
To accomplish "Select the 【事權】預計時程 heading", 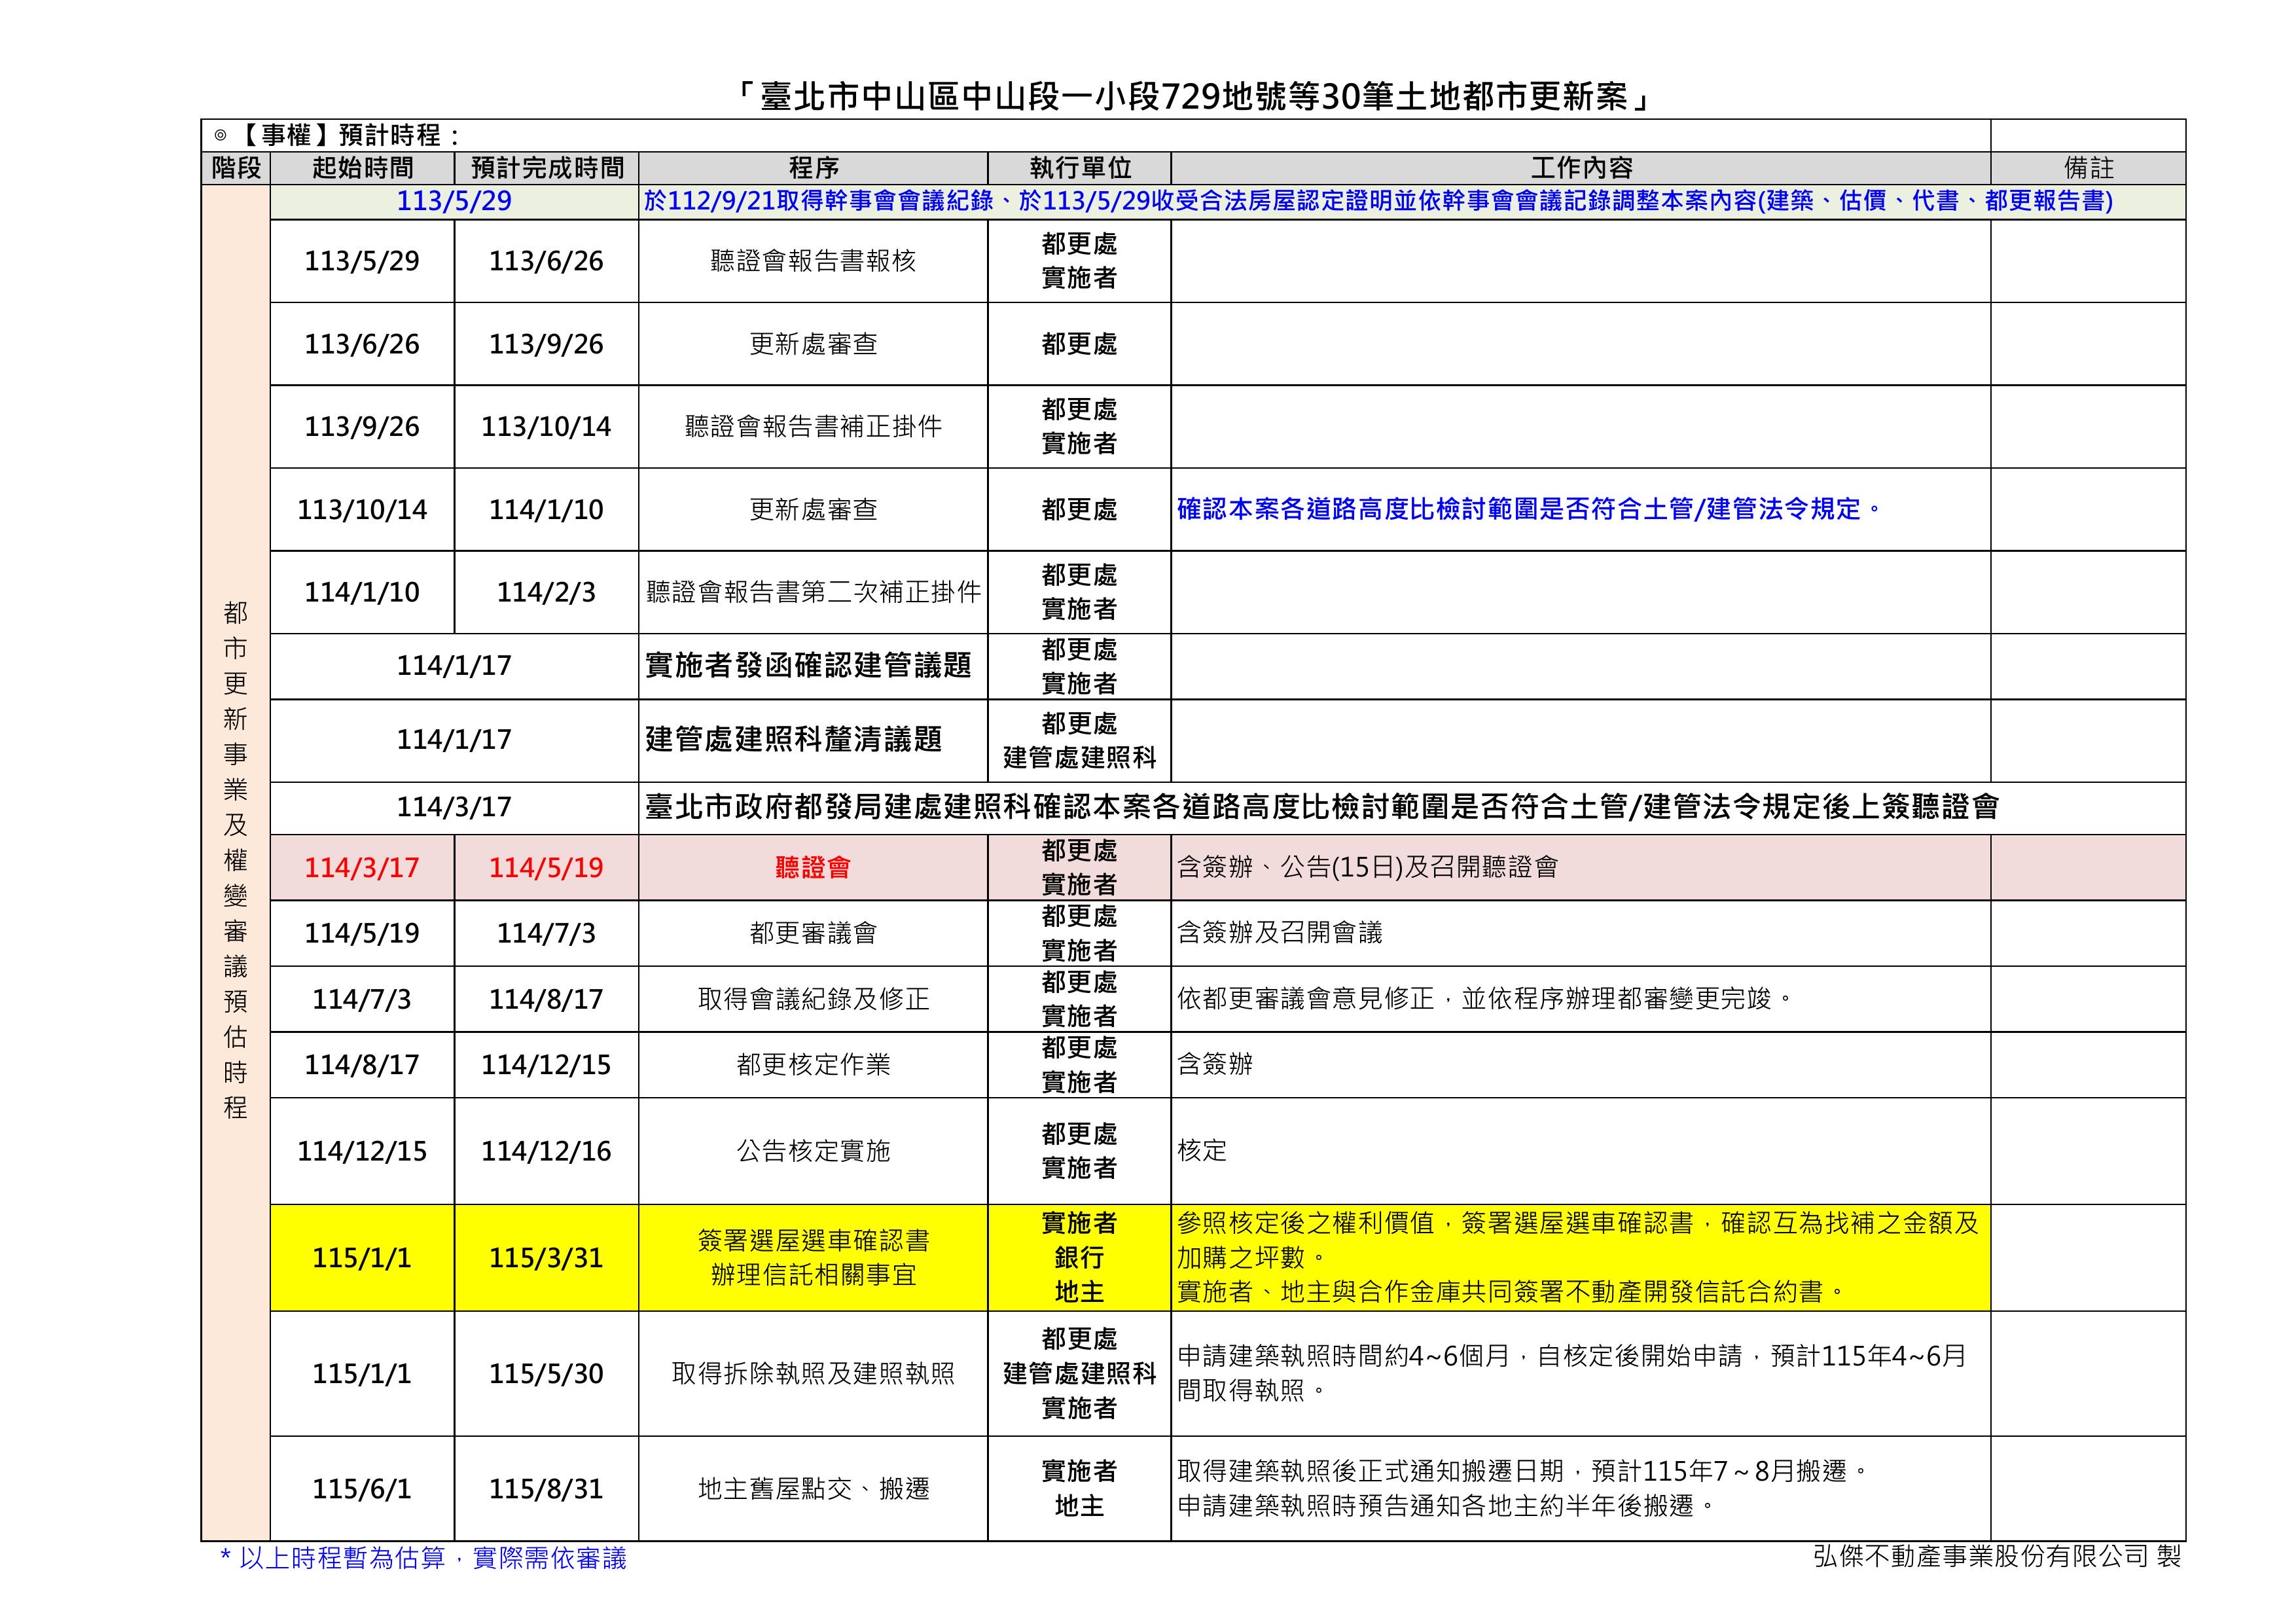I will point(337,136).
